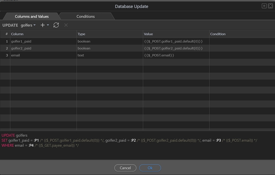Click the :P4 parameter in WHERE clause

click(31, 146)
